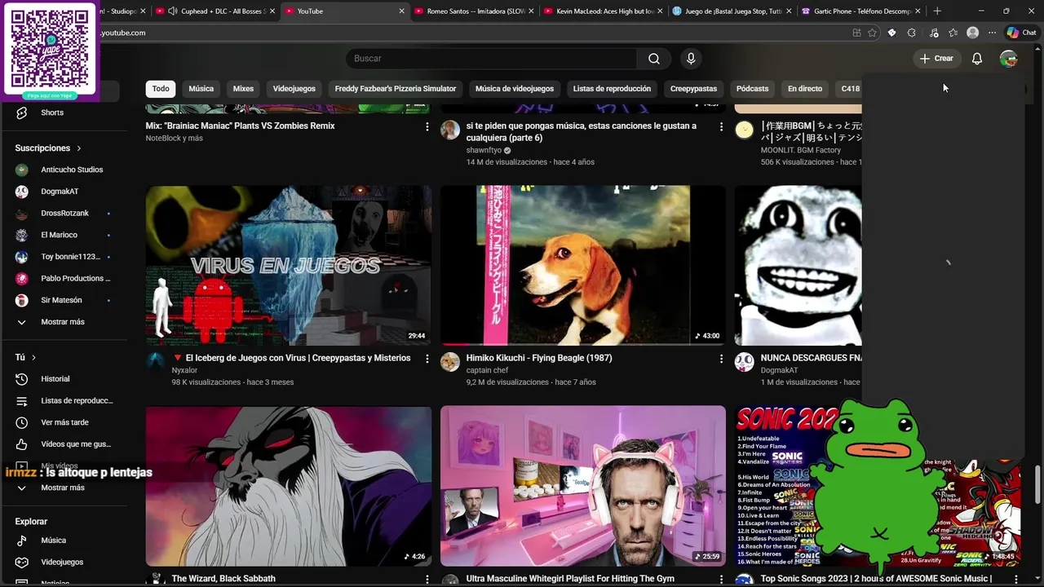The width and height of the screenshot is (1044, 587).
Task: Expand Suscripciones section chevron
Action: point(79,148)
